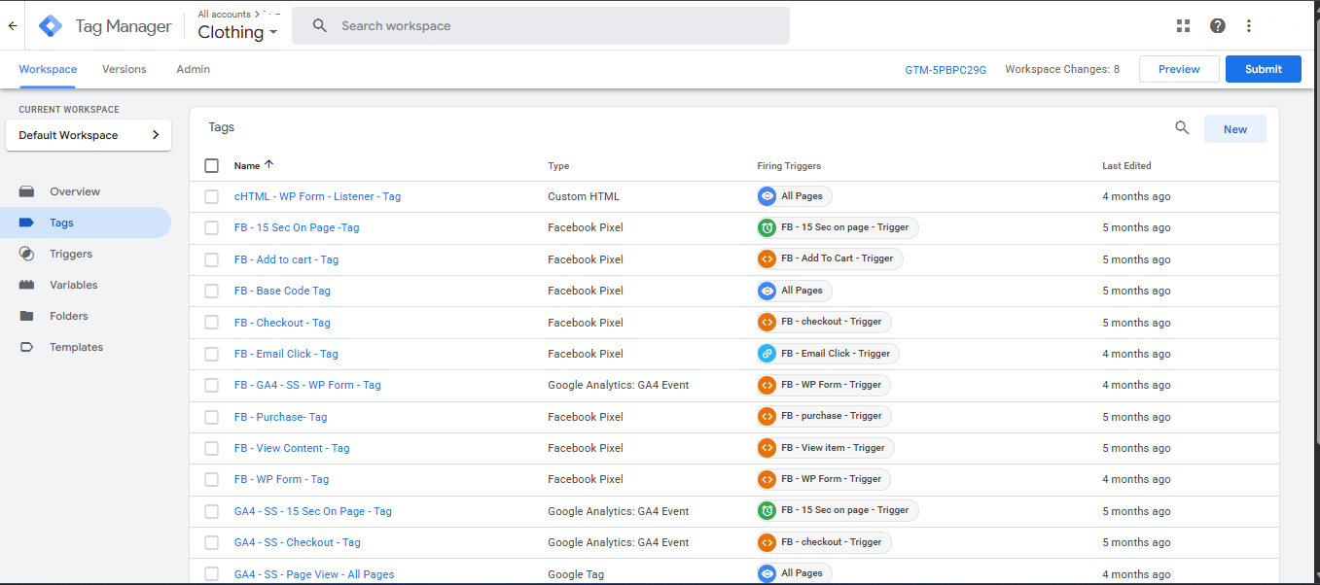
Task: Click the New tag button
Action: pyautogui.click(x=1235, y=129)
